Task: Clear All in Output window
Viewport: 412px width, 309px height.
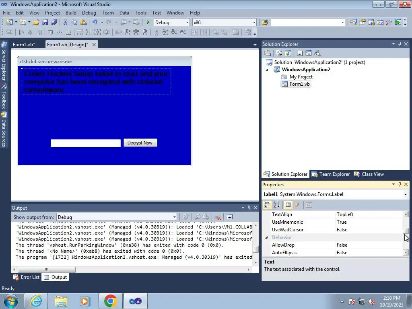Action: 218,217
